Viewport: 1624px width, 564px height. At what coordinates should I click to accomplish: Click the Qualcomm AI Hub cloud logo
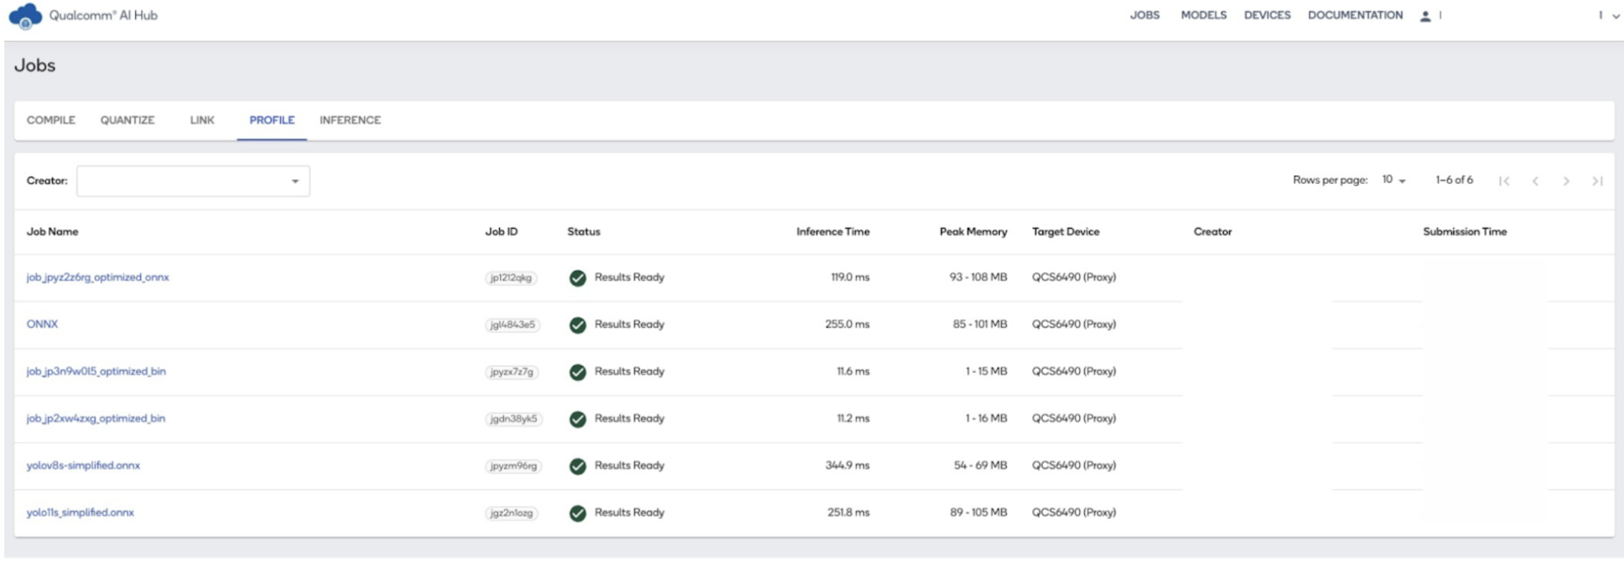tap(25, 16)
